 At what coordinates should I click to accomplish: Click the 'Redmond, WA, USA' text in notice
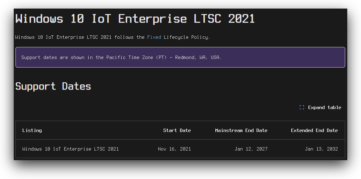[198, 57]
